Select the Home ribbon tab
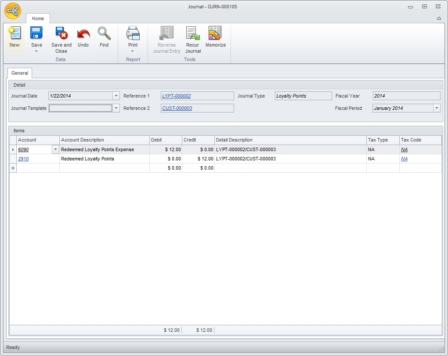448x356 pixels. pos(38,18)
